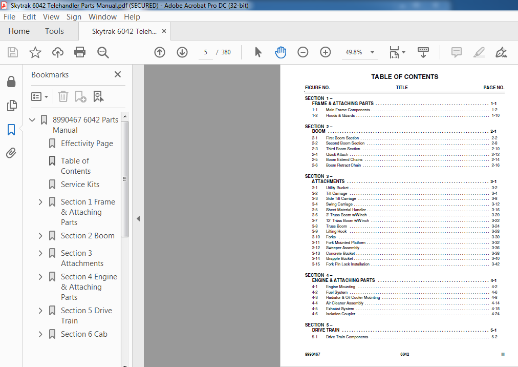518x367 pixels.
Task: Switch to the Home tab
Action: [19, 31]
